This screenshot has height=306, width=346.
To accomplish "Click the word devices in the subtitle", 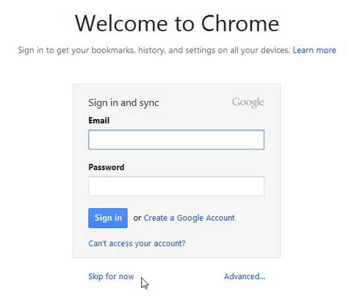I will tap(275, 50).
